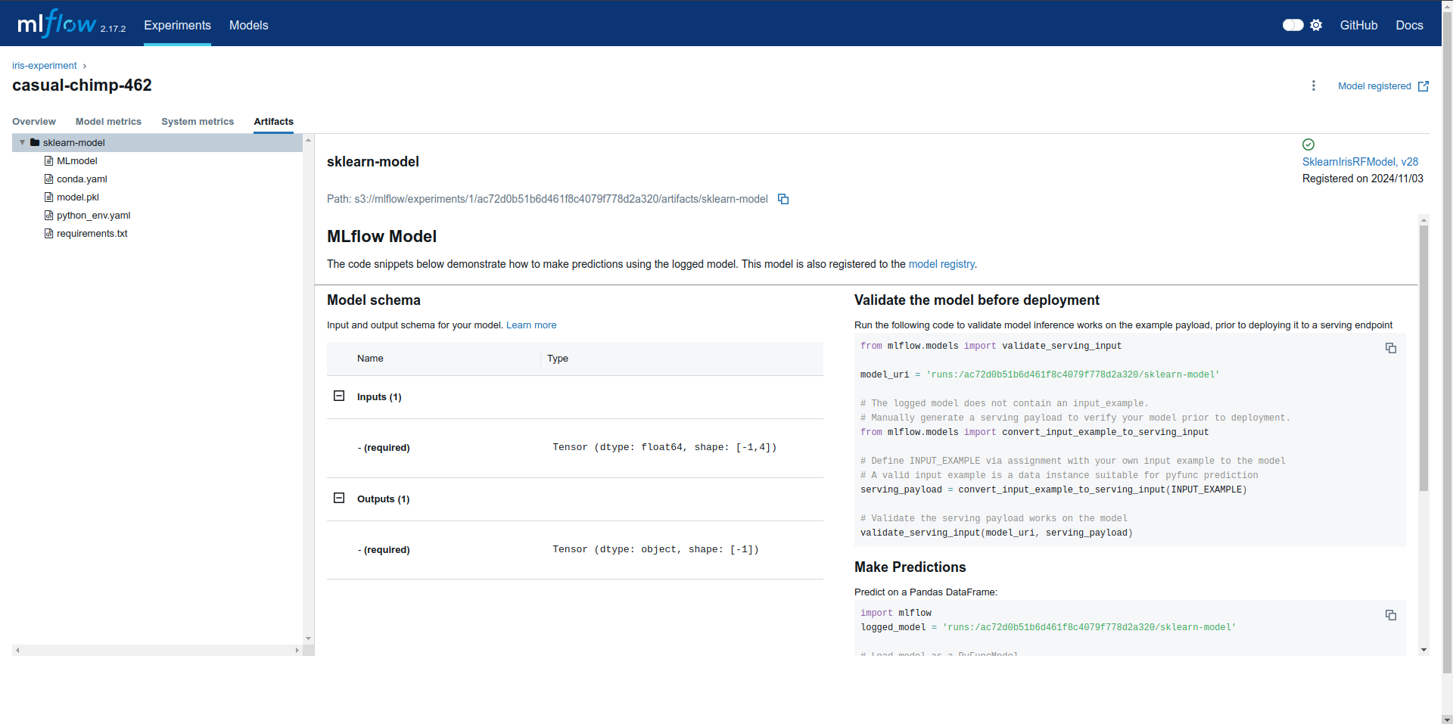Click the output tensor object type text
This screenshot has width=1453, height=724.
pos(655,549)
